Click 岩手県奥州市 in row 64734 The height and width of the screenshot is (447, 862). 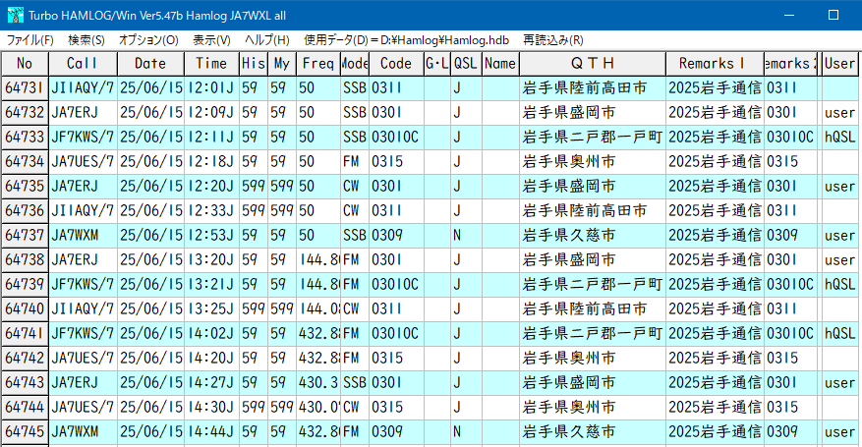[570, 162]
